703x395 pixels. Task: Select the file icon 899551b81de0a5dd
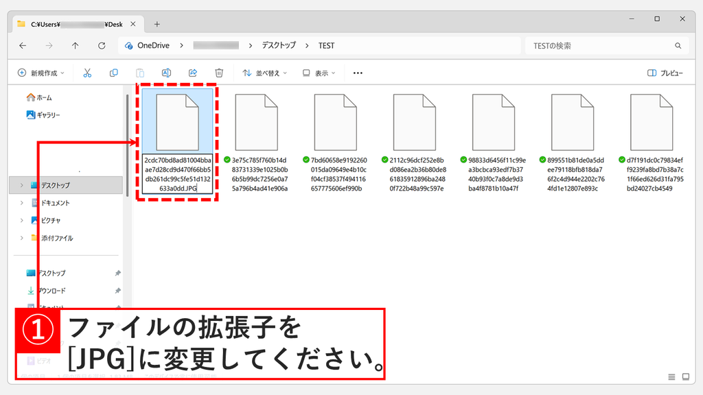point(573,122)
